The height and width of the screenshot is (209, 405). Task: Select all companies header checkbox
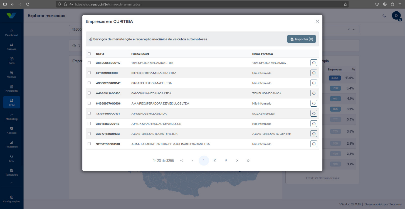point(89,54)
